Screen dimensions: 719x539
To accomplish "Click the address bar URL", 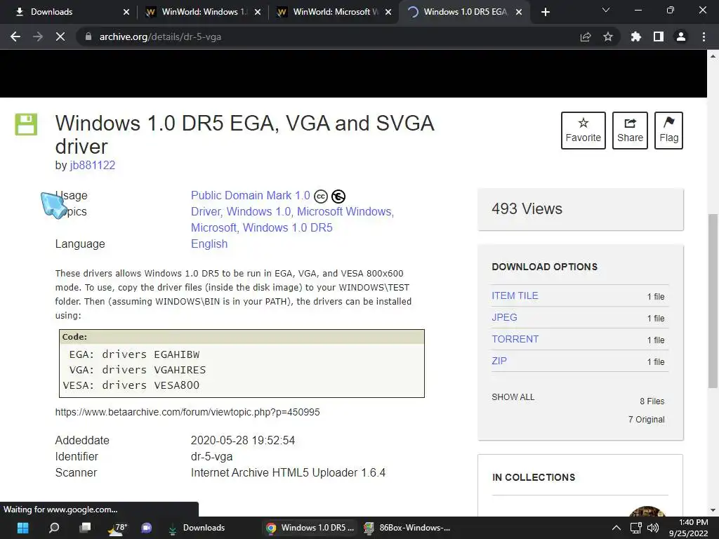I will point(161,36).
